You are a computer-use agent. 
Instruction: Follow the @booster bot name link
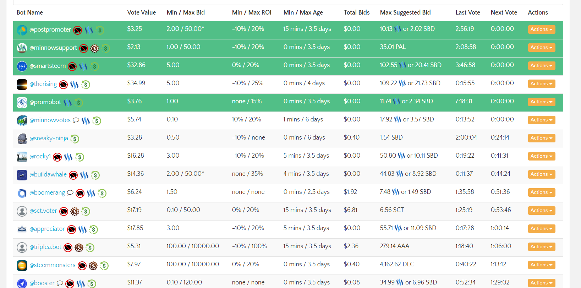click(42, 283)
